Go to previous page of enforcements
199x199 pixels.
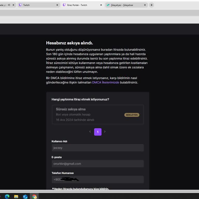tap(90, 132)
